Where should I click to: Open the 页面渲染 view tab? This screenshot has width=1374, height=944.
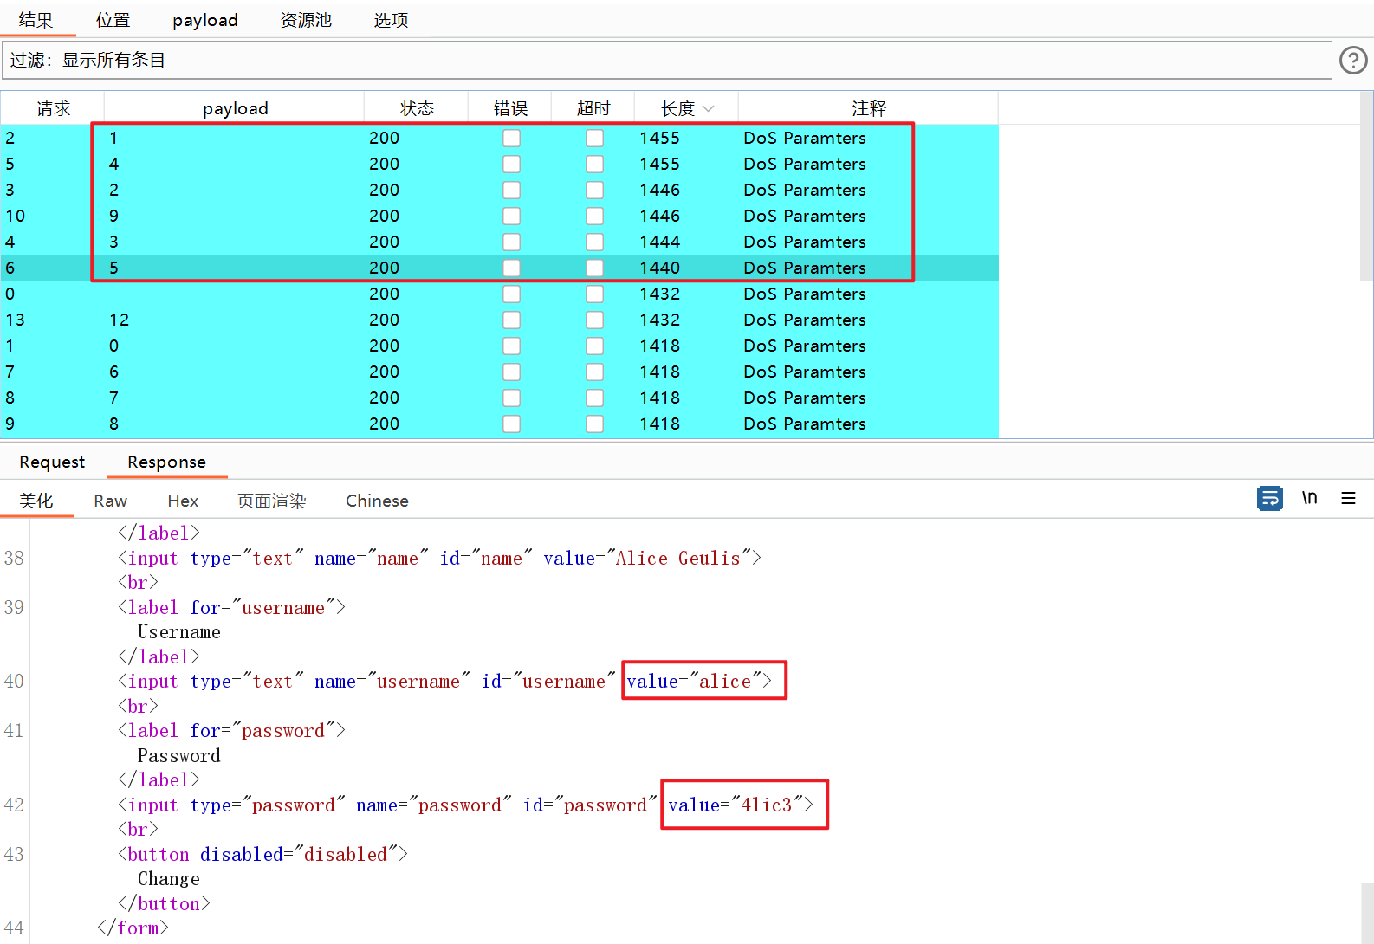pos(272,501)
